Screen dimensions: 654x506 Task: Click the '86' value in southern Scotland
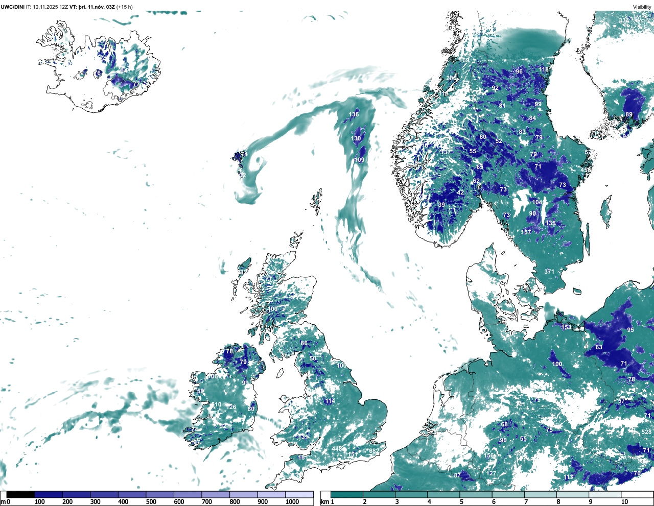[304, 344]
